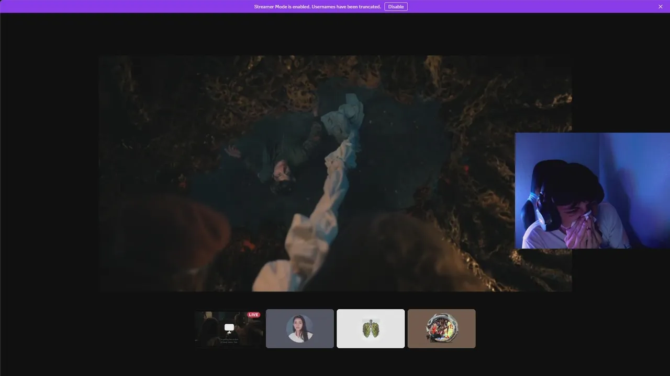Click the webcam picture-in-picture overlay
The width and height of the screenshot is (670, 376).
point(593,191)
